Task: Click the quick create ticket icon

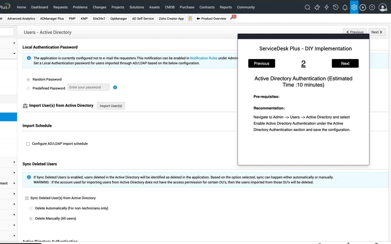Action: click(317, 7)
